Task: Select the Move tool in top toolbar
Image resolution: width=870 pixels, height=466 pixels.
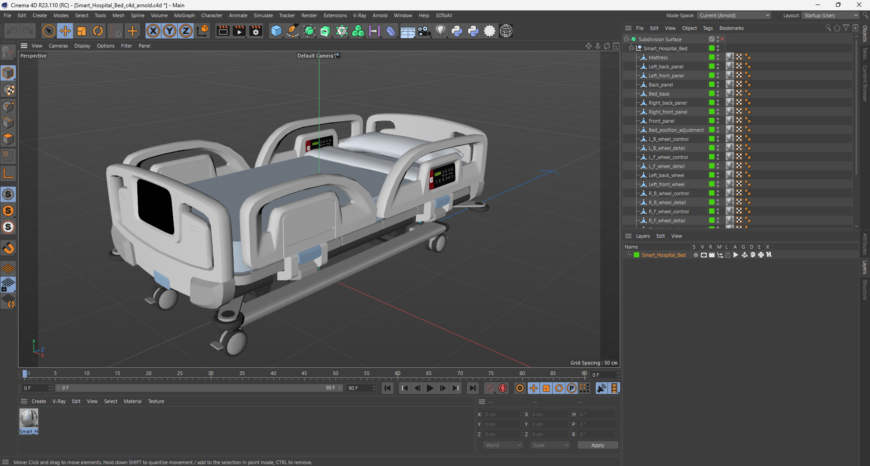Action: pos(65,31)
